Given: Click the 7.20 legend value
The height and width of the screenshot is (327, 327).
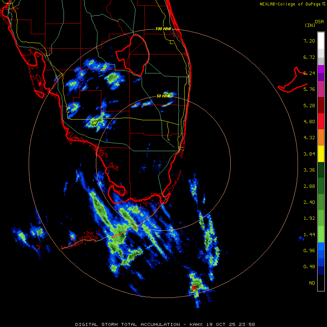Looking at the screenshot, I should coord(309,41).
